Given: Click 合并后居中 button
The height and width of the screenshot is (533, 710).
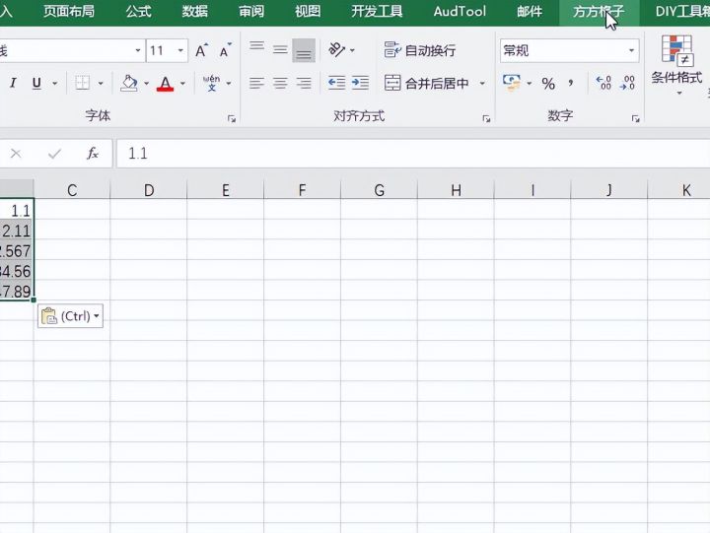Looking at the screenshot, I should click(x=427, y=84).
